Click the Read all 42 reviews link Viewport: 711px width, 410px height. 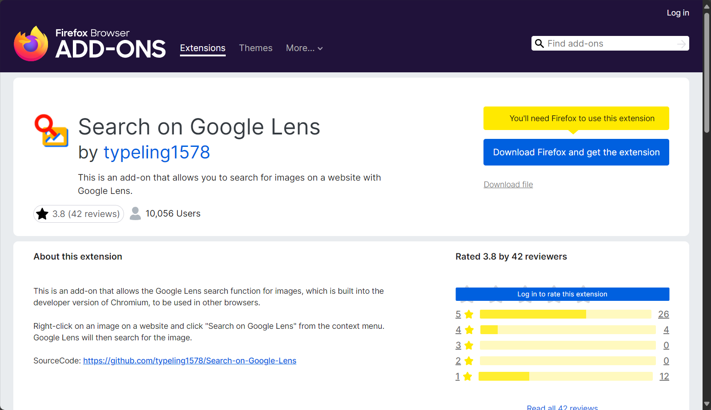tap(562, 407)
